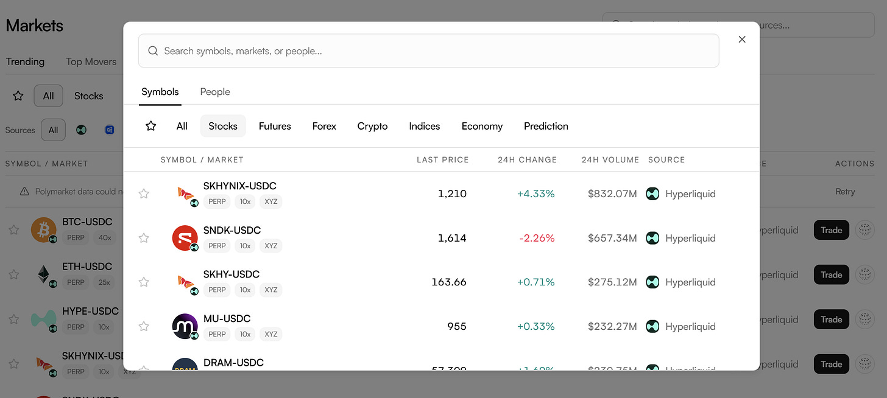Viewport: 887px width, 398px height.
Task: Toggle the favorites star filter on the Markets page
Action: point(18,96)
